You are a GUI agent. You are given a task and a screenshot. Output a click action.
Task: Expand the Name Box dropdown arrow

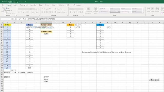10,19
